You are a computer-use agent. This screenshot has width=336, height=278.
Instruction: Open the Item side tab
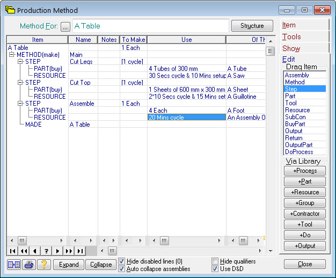click(x=304, y=25)
